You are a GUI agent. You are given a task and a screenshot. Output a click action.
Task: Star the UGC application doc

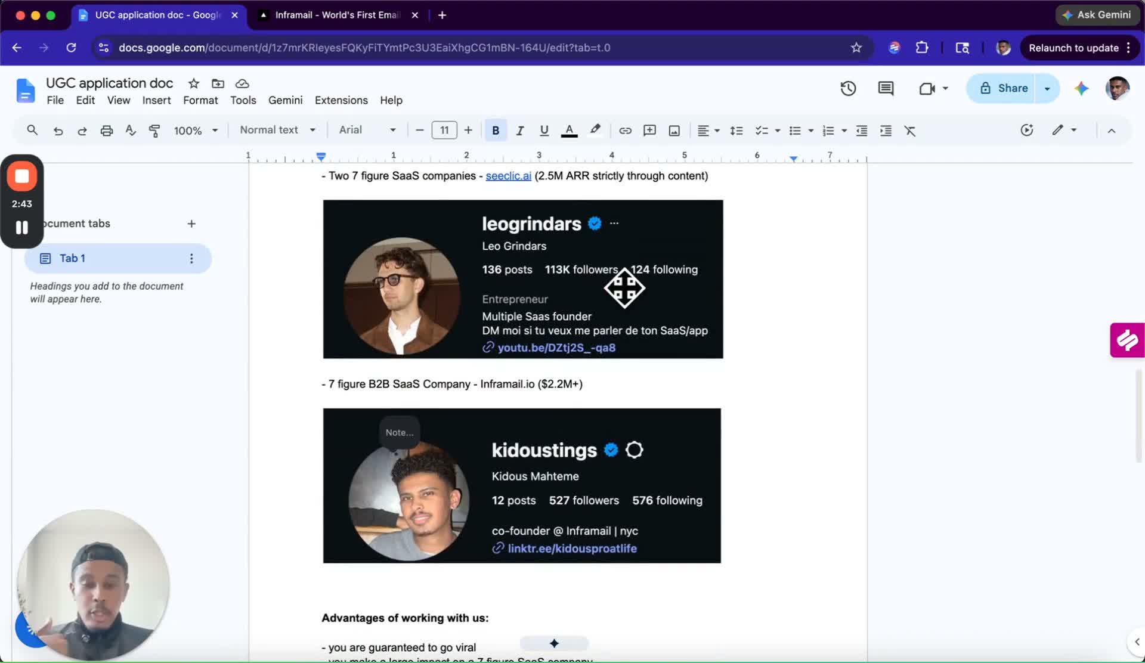click(194, 83)
